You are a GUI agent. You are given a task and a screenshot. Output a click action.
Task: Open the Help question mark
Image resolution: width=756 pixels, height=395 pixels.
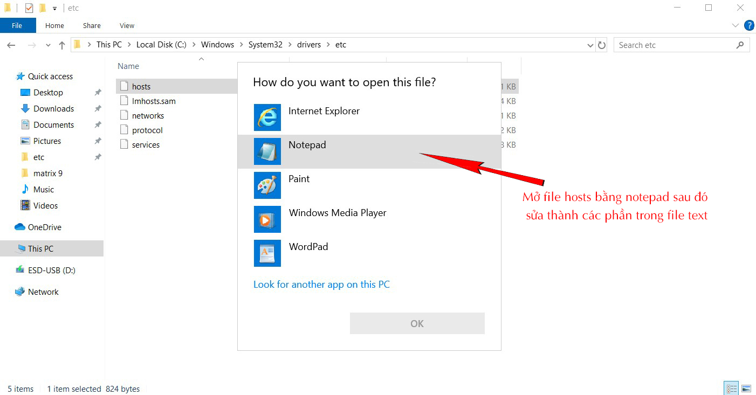point(749,25)
